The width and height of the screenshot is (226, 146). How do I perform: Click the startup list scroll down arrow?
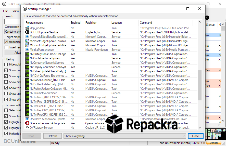[199, 127]
